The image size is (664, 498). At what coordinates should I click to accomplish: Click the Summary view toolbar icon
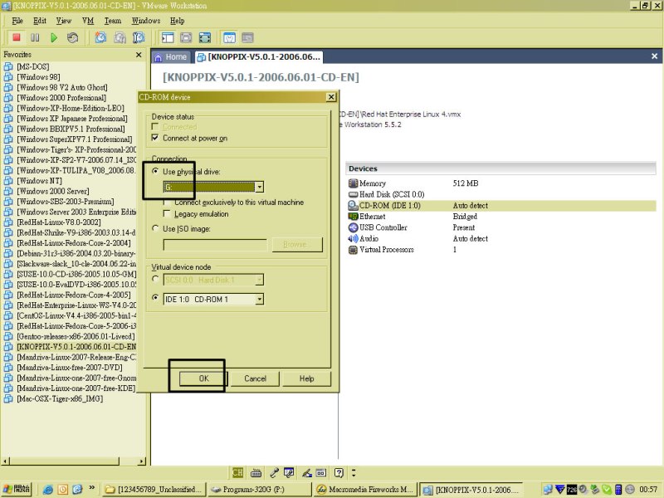[229, 37]
